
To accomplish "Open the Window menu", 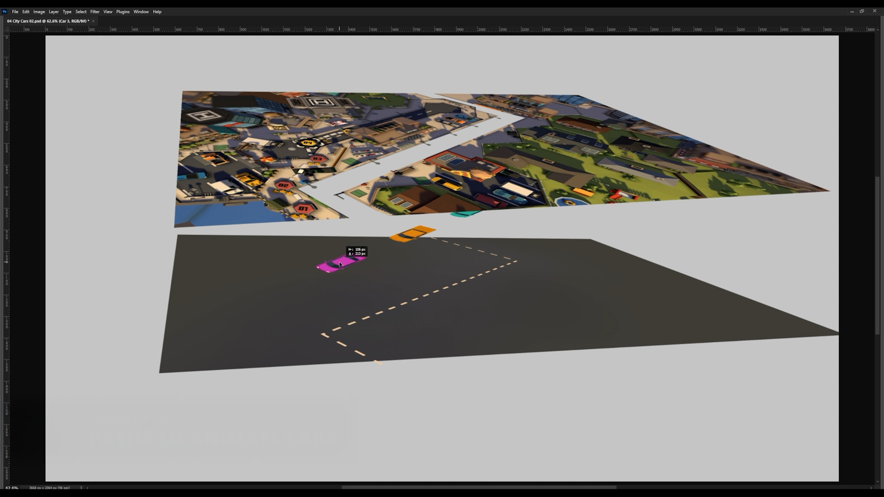I will pos(141,12).
